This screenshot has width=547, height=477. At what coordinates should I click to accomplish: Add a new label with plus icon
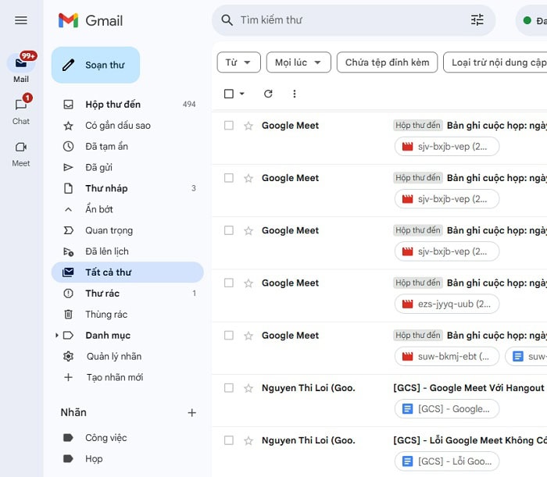click(191, 412)
